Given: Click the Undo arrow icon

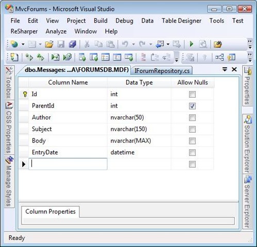Looking at the screenshot, I should click(125, 44).
